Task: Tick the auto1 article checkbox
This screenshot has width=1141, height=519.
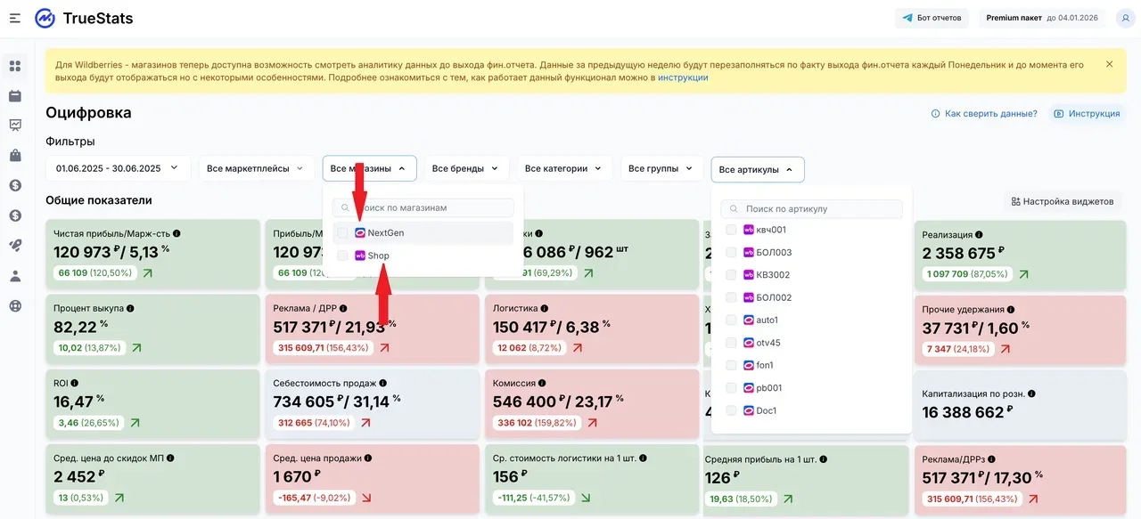Action: [x=731, y=320]
